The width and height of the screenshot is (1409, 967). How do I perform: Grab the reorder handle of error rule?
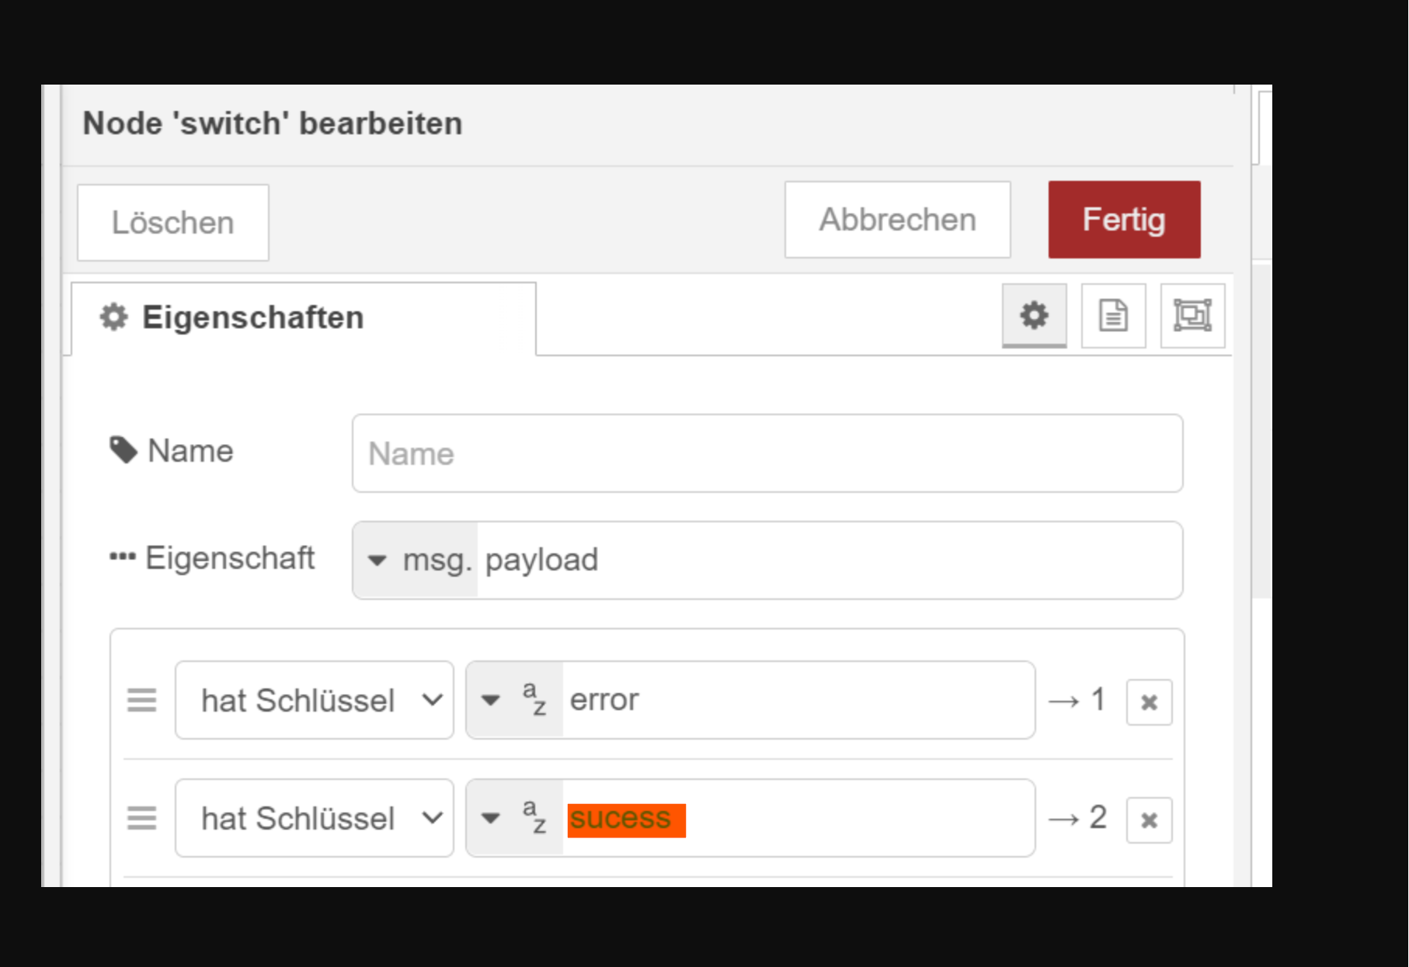point(142,700)
